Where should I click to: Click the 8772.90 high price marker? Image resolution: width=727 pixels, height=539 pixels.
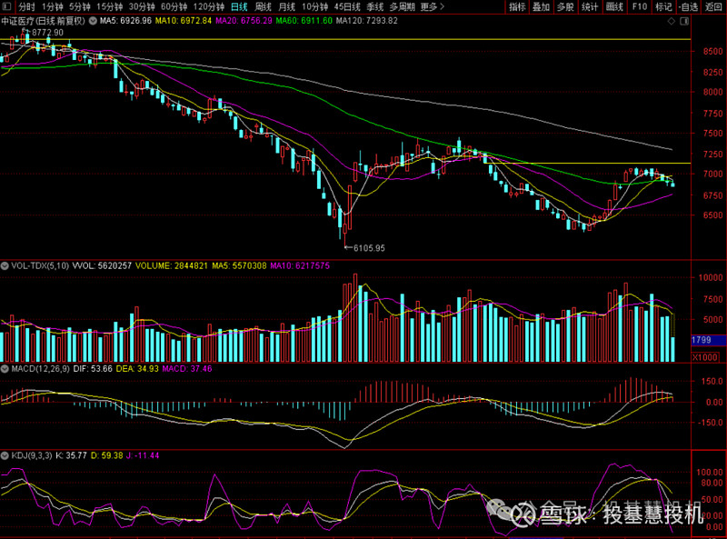(47, 33)
